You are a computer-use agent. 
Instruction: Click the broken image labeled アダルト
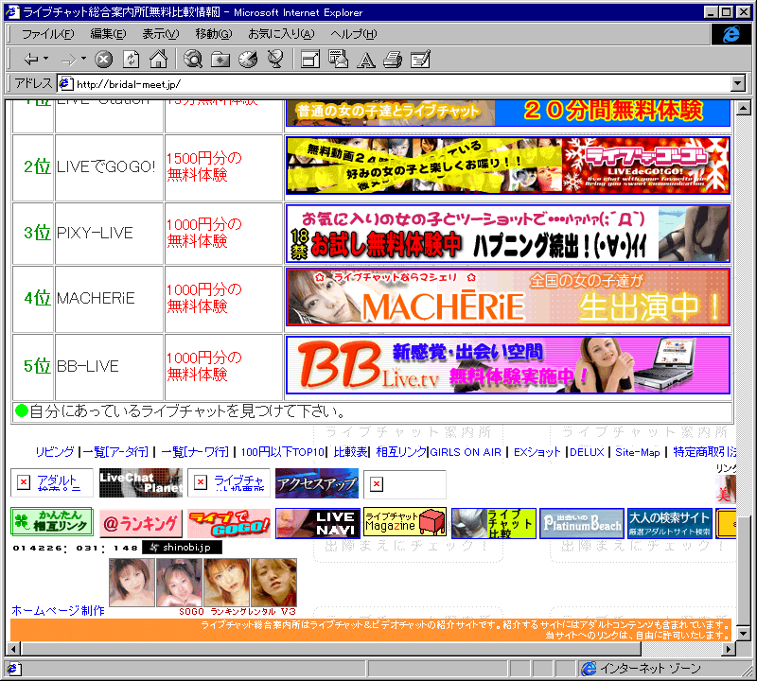tap(52, 482)
